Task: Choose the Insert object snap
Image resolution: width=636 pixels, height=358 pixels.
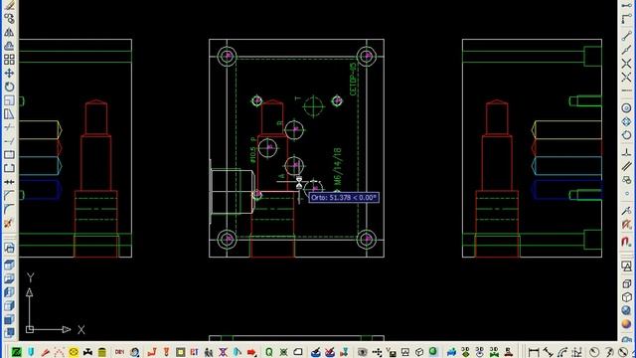Action: click(x=627, y=179)
